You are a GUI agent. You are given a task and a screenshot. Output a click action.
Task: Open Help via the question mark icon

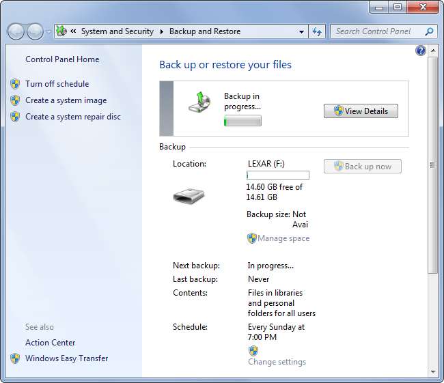pos(421,51)
